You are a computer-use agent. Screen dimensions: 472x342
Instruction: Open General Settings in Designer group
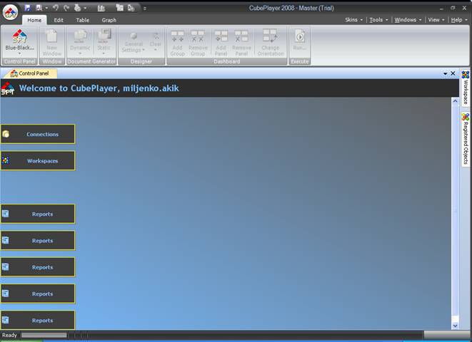tap(133, 43)
